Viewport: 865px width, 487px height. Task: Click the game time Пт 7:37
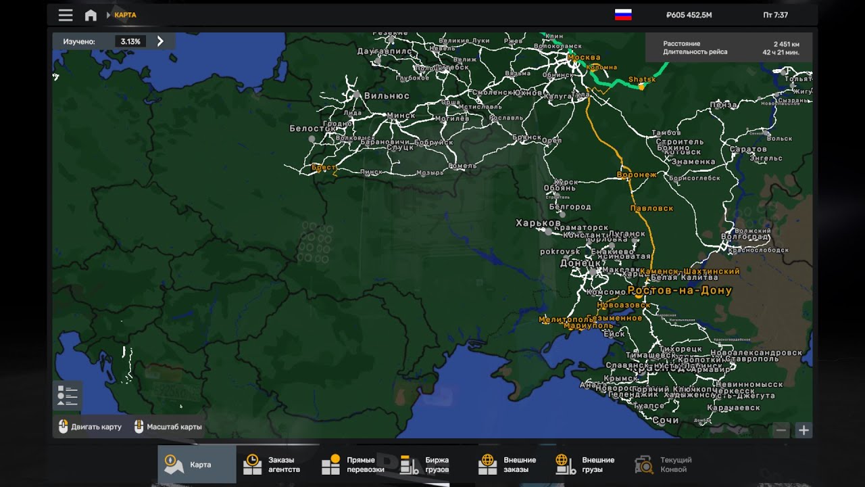[x=775, y=15]
